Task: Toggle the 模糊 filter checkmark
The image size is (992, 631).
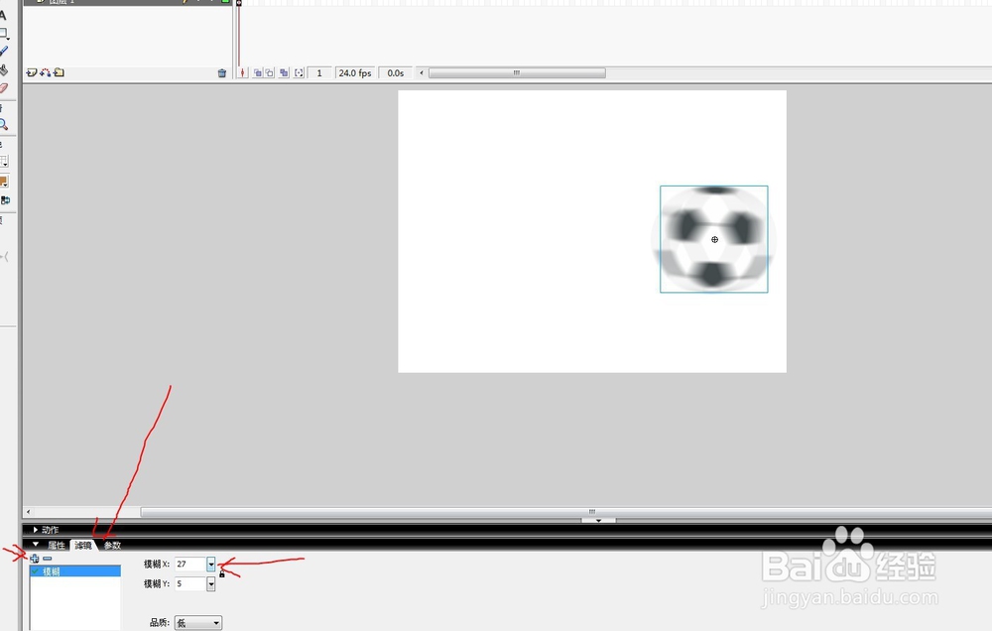Action: pyautogui.click(x=36, y=571)
